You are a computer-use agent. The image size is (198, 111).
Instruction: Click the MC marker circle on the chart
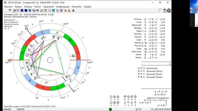[26, 29]
